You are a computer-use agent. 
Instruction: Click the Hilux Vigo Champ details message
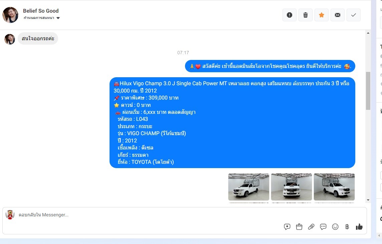click(232, 122)
